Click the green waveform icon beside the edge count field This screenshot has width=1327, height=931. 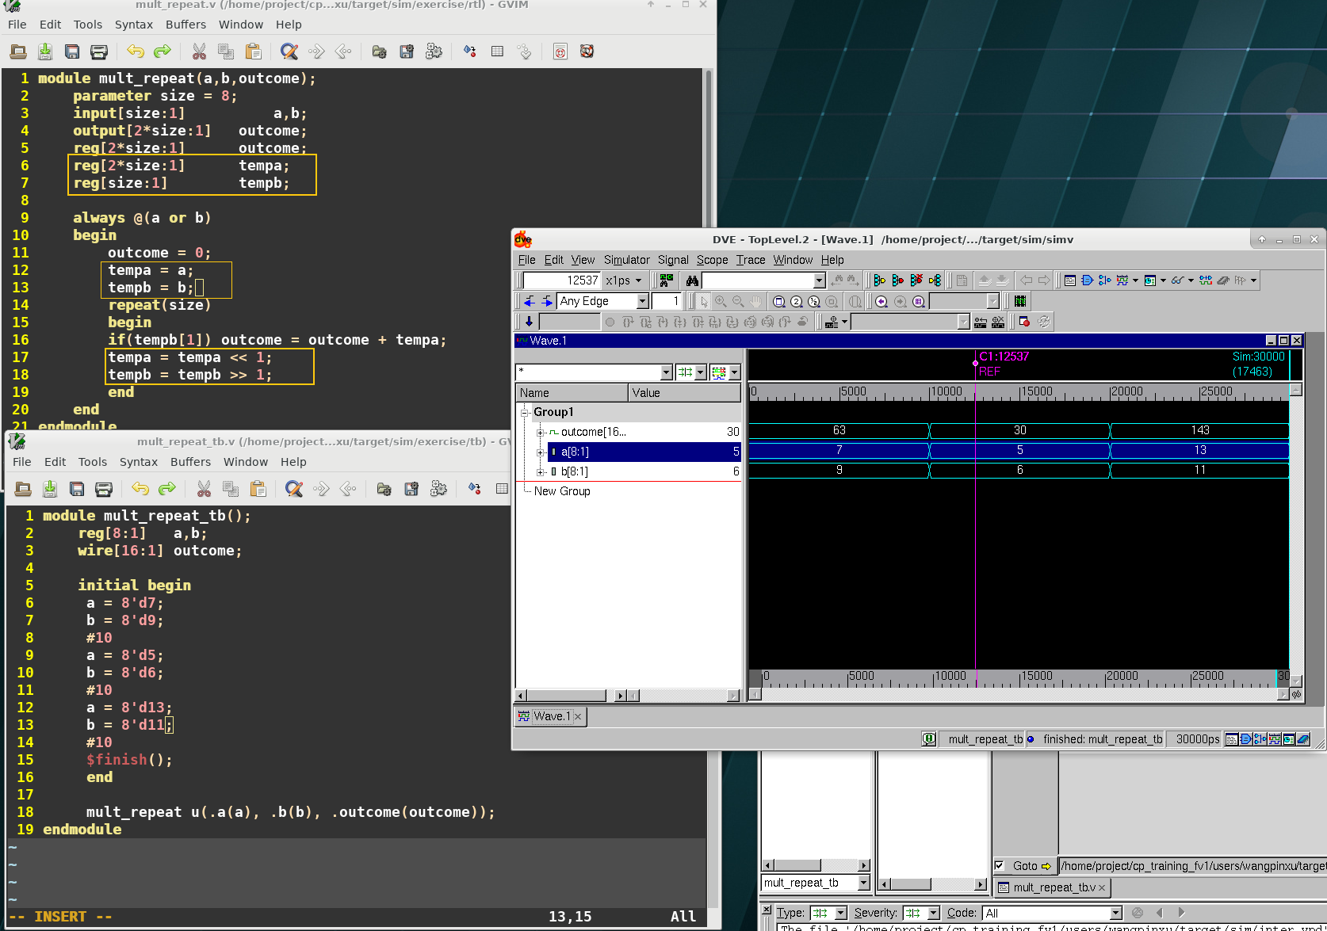(1020, 301)
